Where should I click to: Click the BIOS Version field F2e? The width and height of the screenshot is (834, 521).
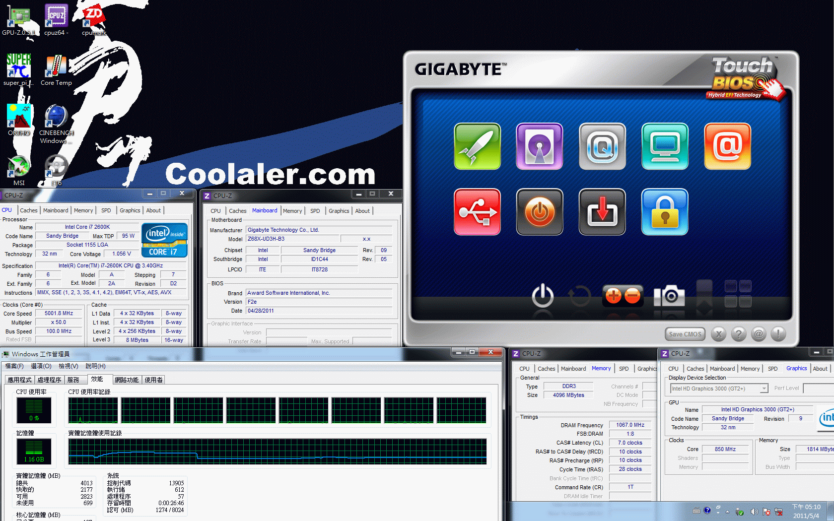319,302
